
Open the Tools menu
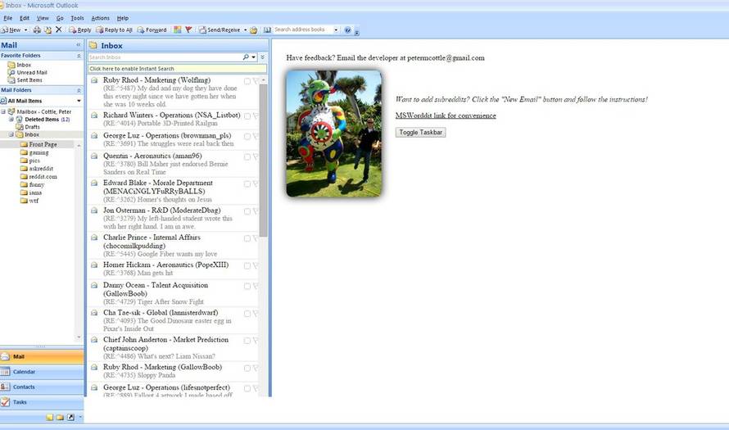click(x=77, y=18)
